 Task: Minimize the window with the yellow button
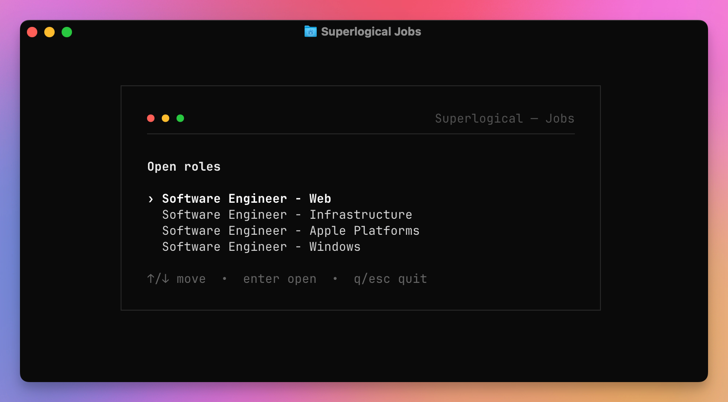[49, 32]
